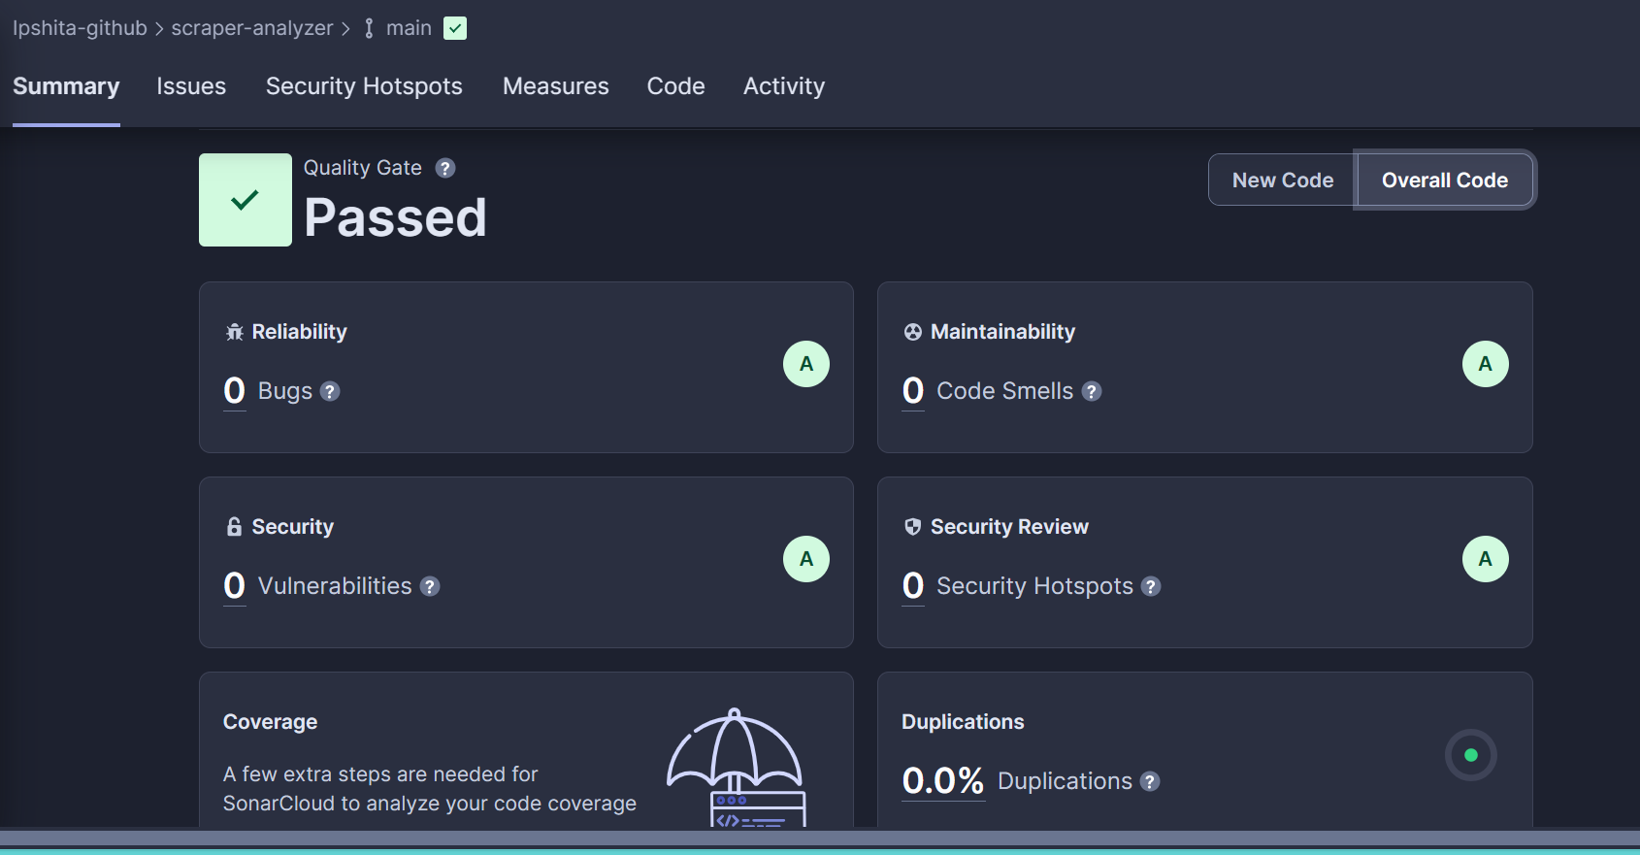Show help for Duplications metric
This screenshot has height=855, width=1640.
click(x=1150, y=781)
